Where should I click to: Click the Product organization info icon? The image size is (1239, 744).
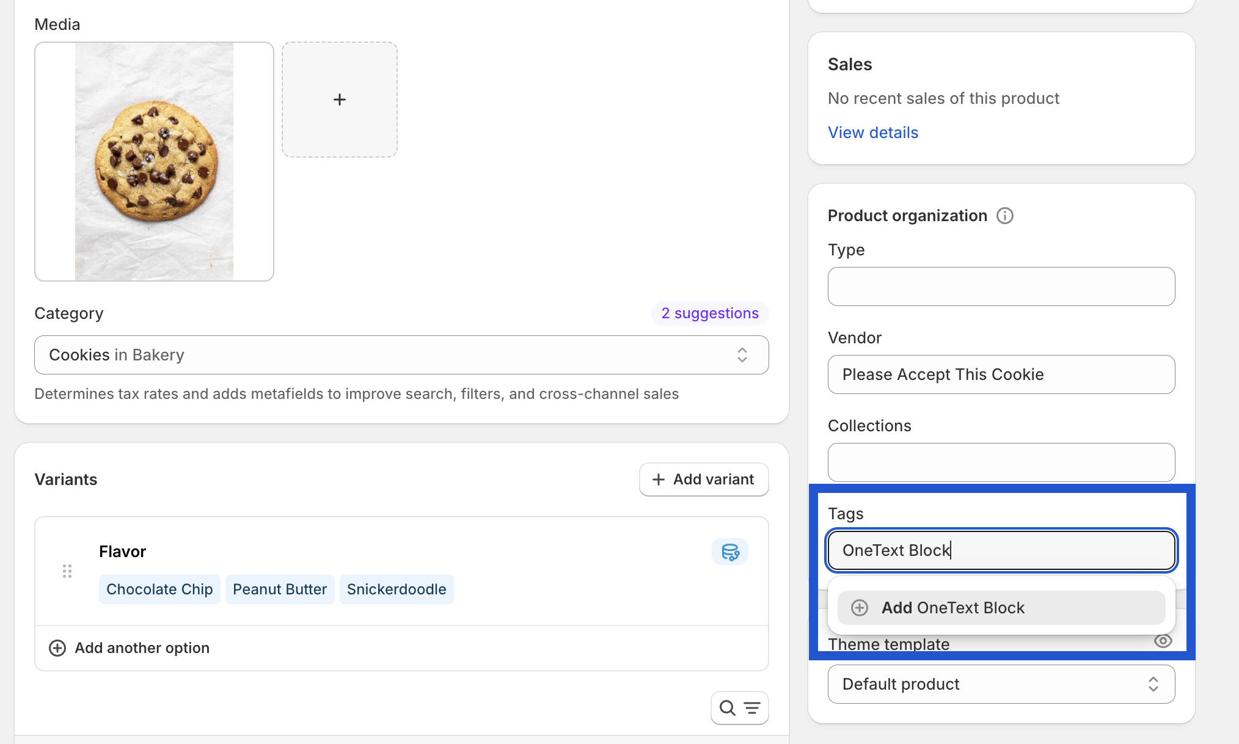[1004, 216]
